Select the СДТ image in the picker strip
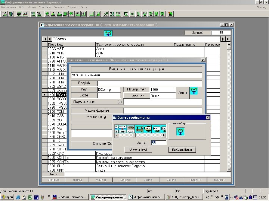The height and width of the screenshot is (201, 269). click(x=131, y=128)
